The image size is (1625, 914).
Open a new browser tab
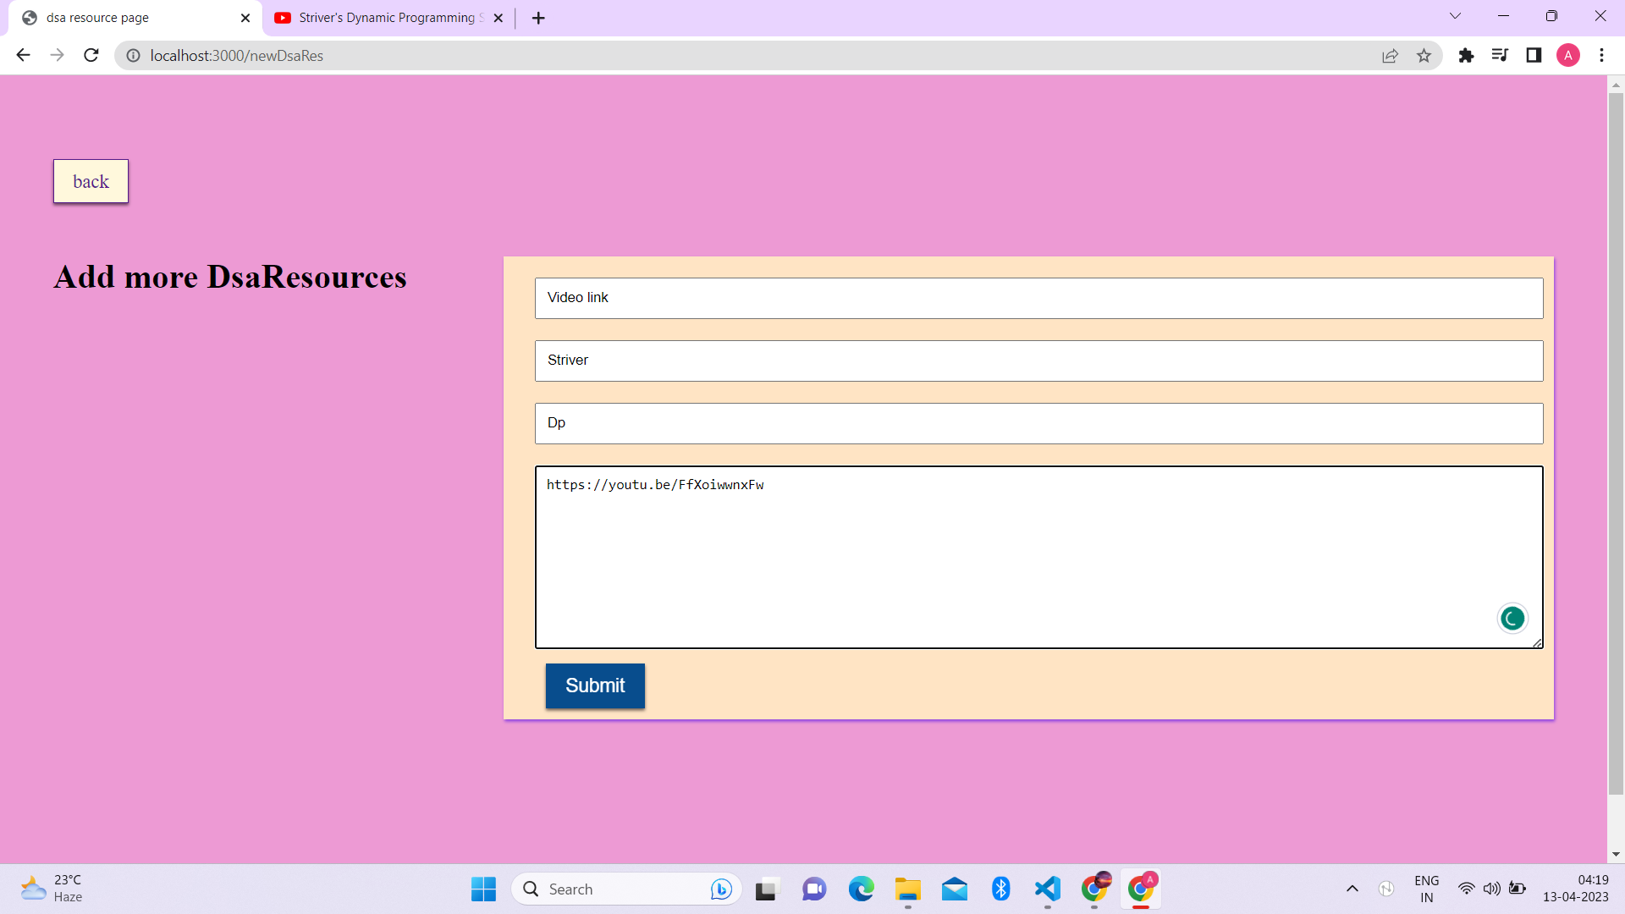pyautogui.click(x=538, y=17)
